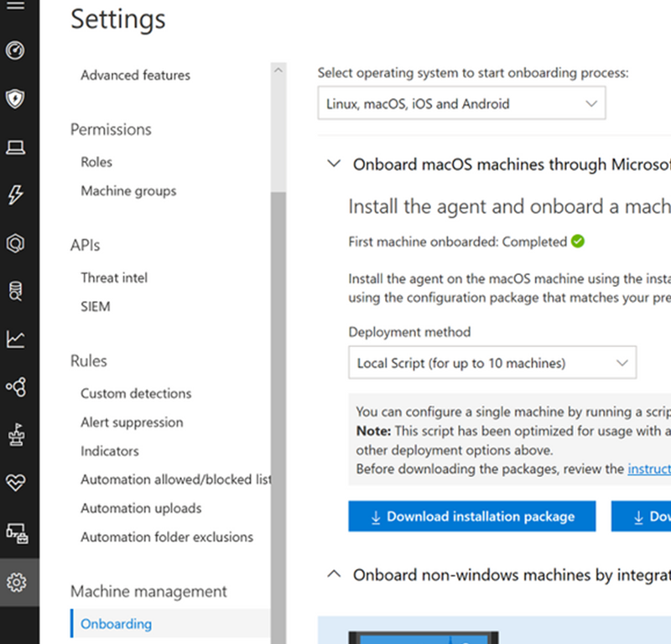This screenshot has height=644, width=671.
Task: Open Custom detections under Rules
Action: [136, 393]
